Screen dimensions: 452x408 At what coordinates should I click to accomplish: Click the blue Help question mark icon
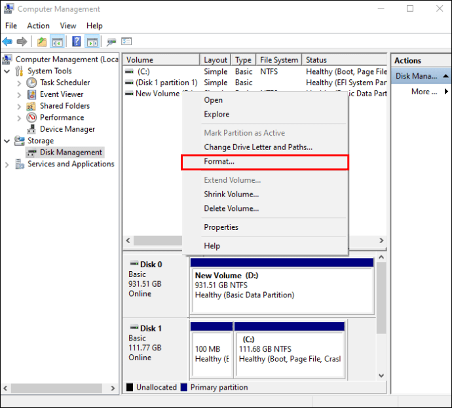[76, 41]
